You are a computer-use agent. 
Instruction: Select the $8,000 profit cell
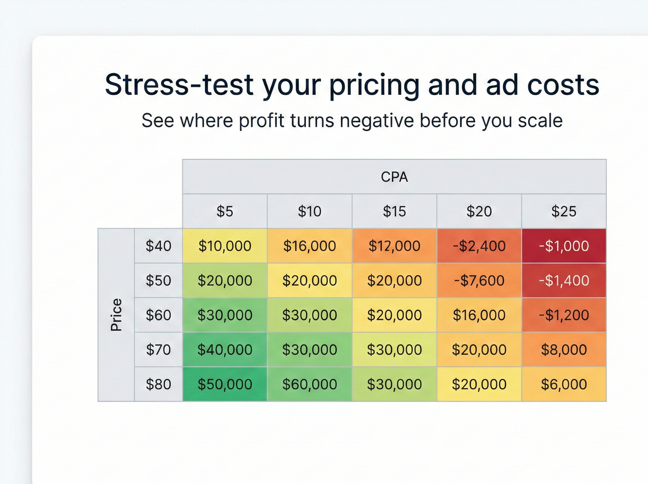point(564,349)
